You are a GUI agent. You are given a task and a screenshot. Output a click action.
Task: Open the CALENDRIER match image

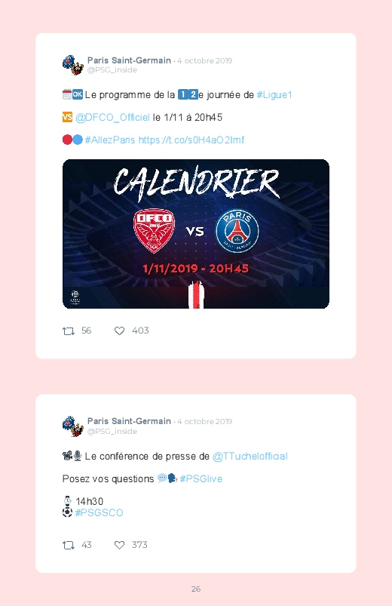coord(196,234)
